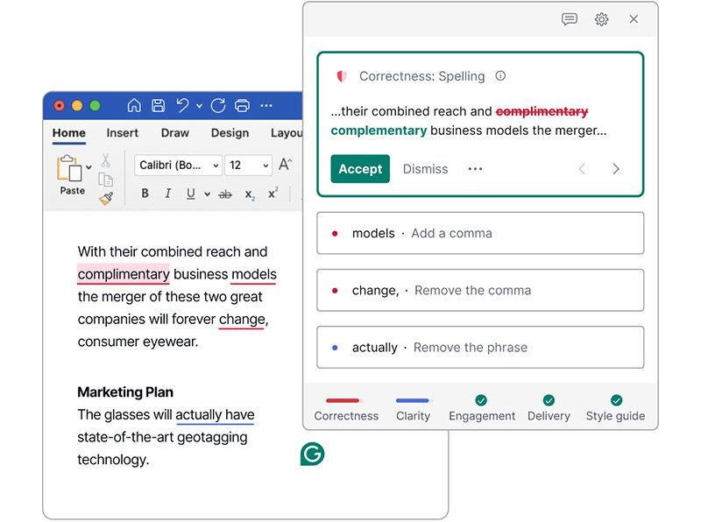Select the Correctness category tab

[346, 409]
